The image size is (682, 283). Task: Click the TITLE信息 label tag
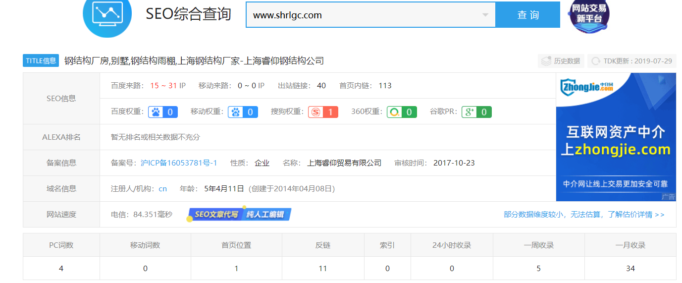coord(41,60)
